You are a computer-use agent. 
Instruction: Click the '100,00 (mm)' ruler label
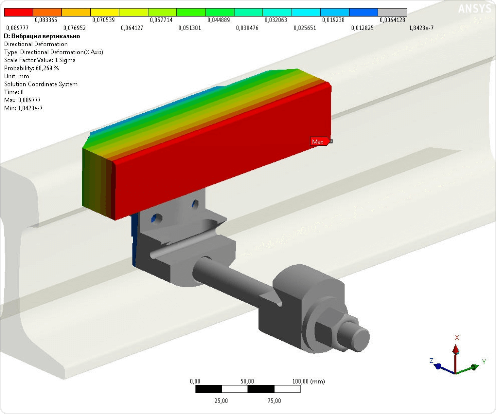coord(309,381)
